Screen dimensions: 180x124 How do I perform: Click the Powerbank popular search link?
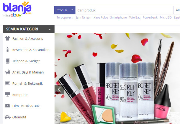point(150,17)
